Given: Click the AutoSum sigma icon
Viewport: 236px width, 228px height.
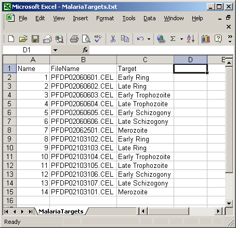Looking at the screenshot, I should click(173, 39).
